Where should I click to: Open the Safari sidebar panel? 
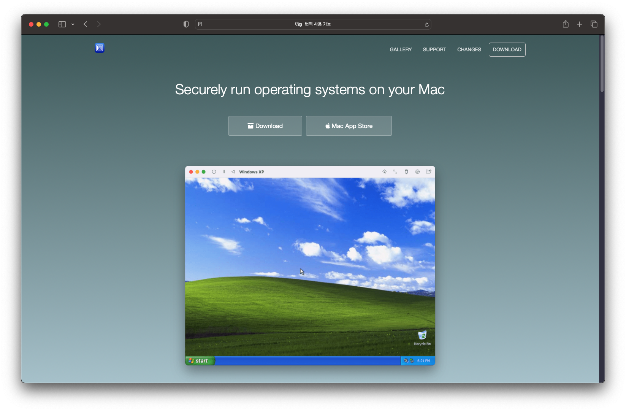pos(62,24)
